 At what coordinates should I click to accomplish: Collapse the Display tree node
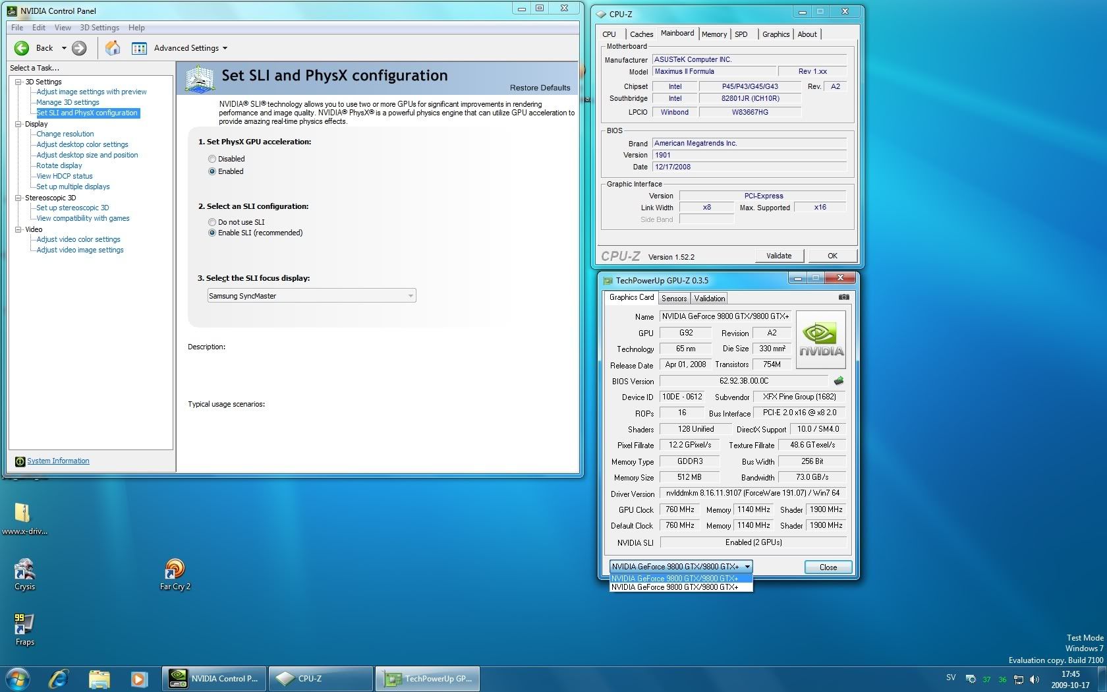(x=18, y=124)
